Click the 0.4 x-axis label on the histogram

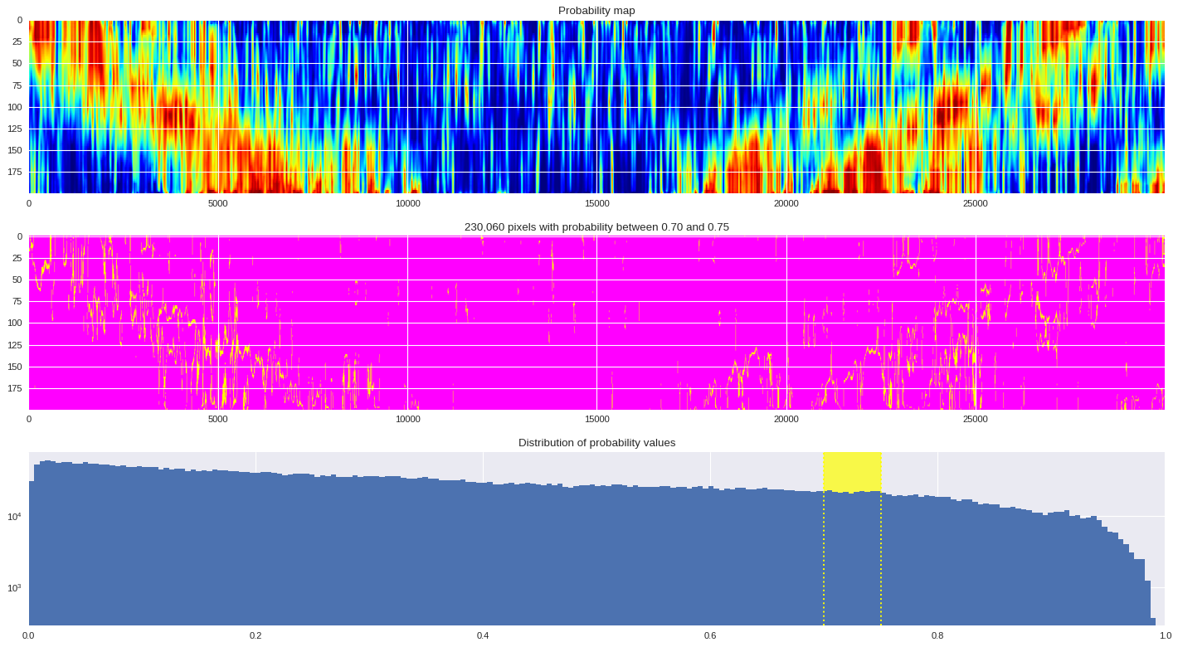click(x=483, y=636)
